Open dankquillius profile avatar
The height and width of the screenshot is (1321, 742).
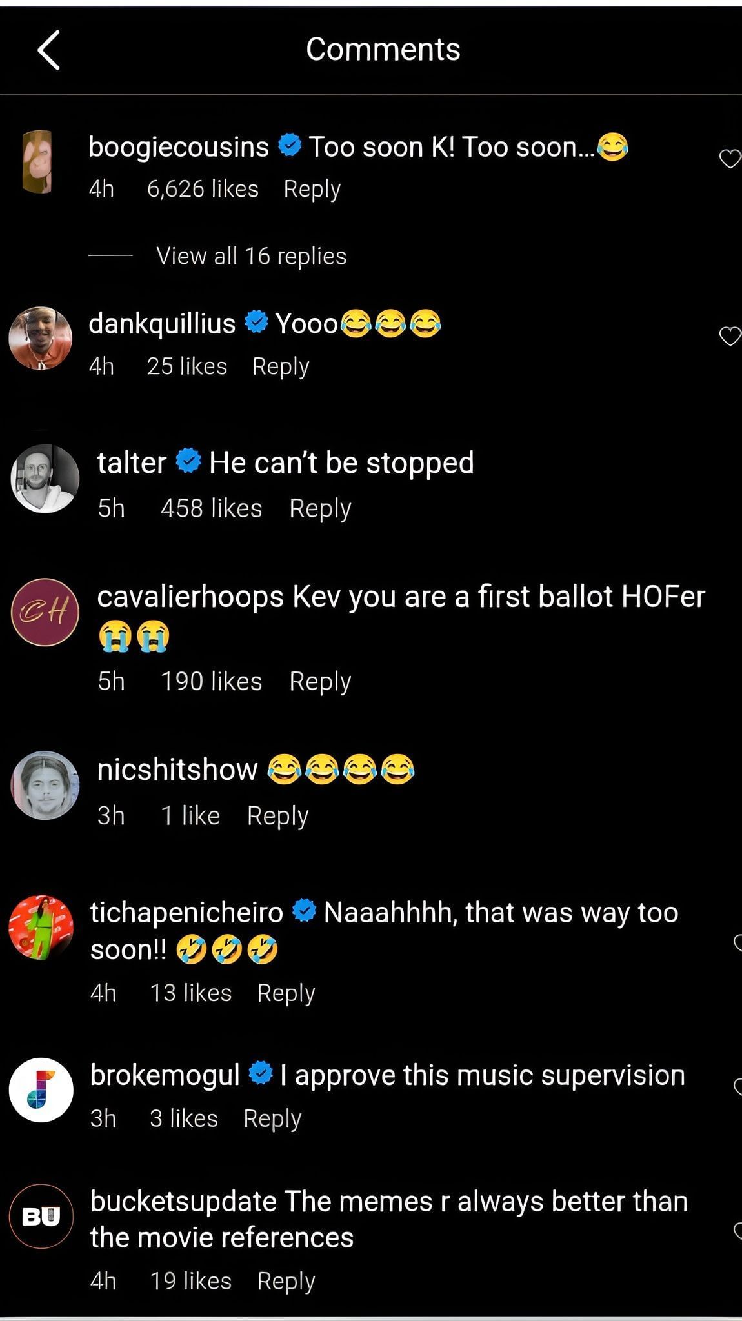(x=40, y=338)
